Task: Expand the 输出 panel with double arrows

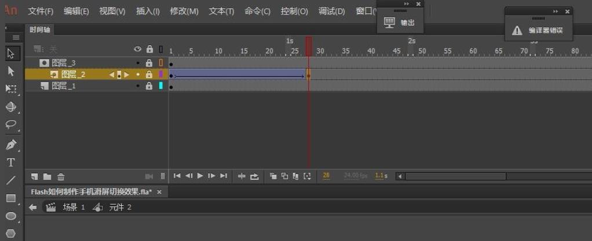Action: coord(407,4)
